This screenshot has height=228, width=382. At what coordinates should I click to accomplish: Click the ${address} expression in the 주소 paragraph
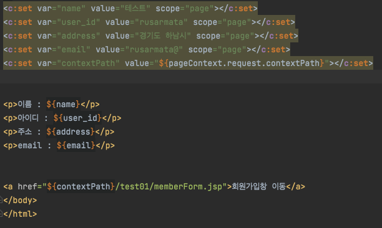click(71, 131)
